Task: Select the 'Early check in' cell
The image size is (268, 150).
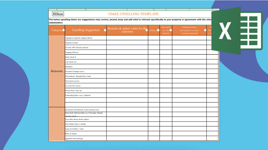Action: click(86, 57)
